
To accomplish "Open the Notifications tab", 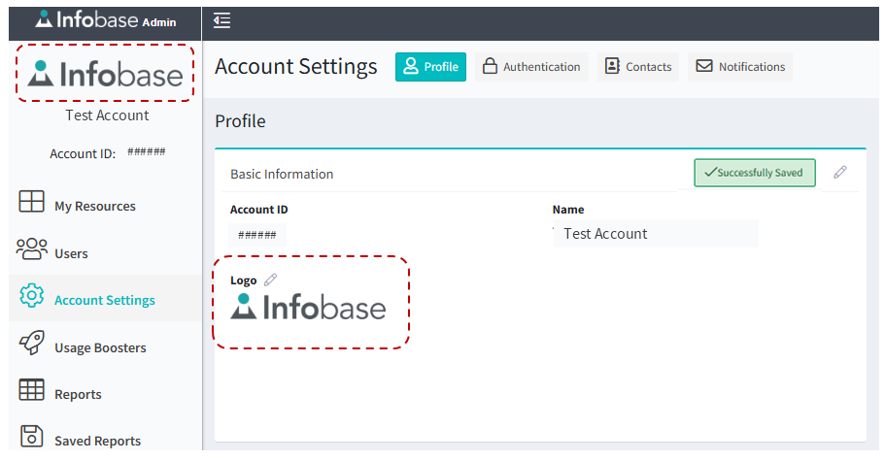I will pos(740,67).
